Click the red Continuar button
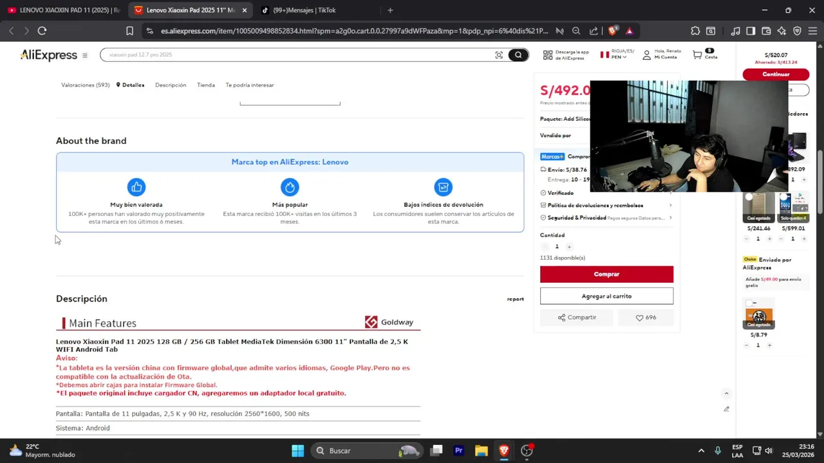This screenshot has height=463, width=824. coord(776,75)
